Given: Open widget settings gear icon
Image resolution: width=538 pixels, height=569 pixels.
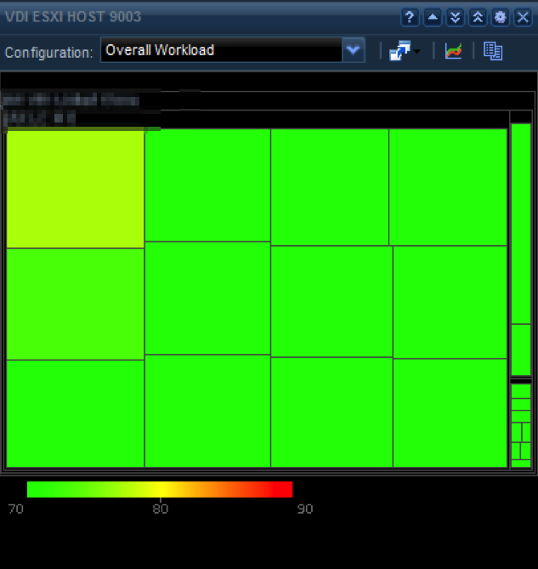Looking at the screenshot, I should coord(500,17).
